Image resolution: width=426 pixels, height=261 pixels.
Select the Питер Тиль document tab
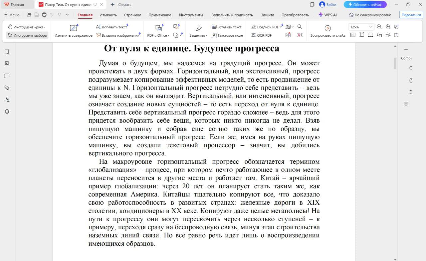[68, 5]
